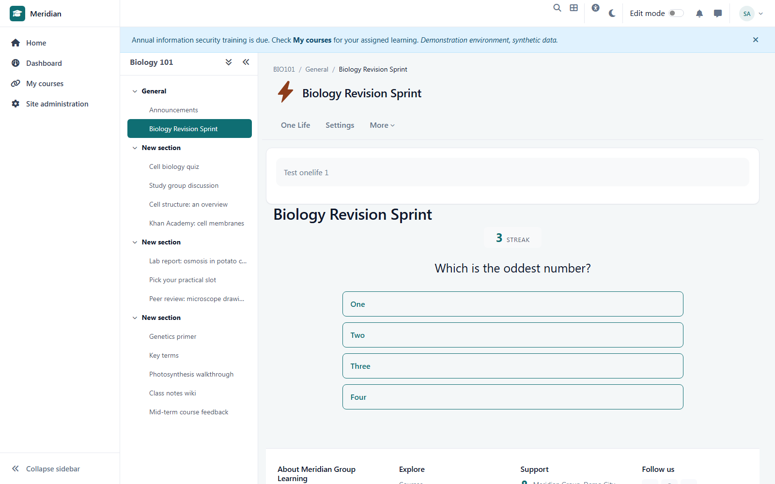The image size is (775, 484).
Task: Choose answer Two
Action: pyautogui.click(x=513, y=335)
